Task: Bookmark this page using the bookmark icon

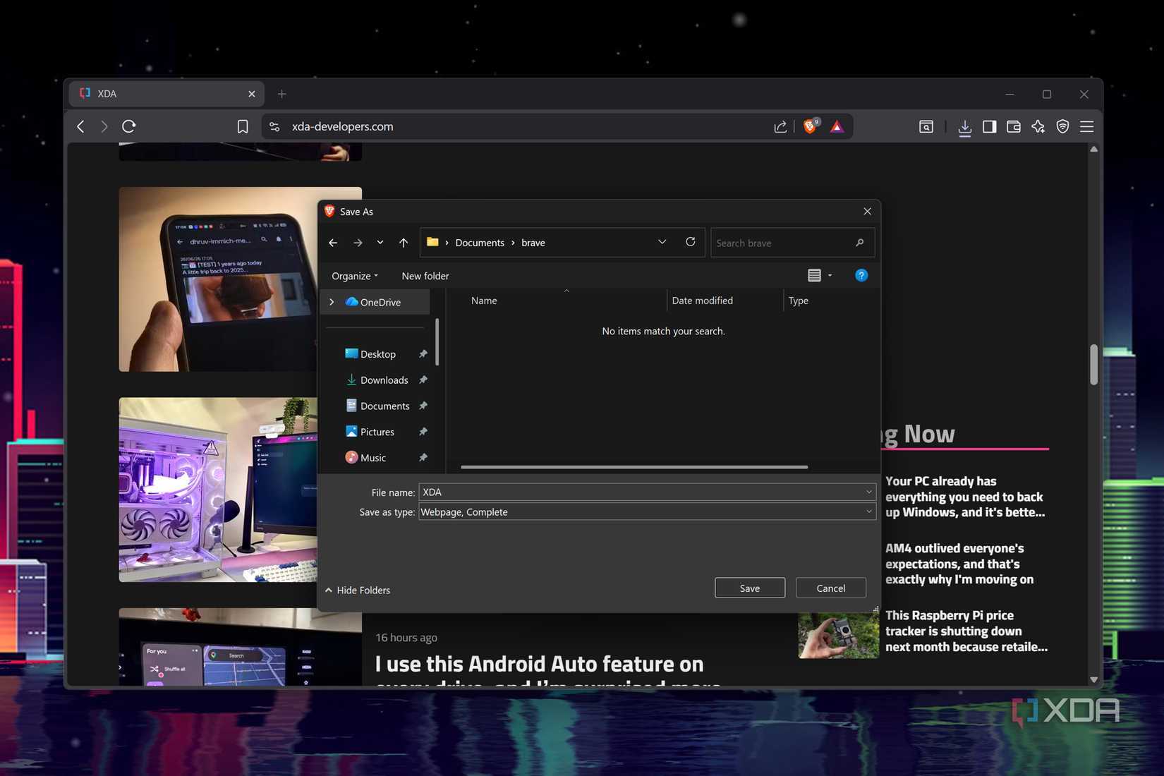Action: click(243, 126)
